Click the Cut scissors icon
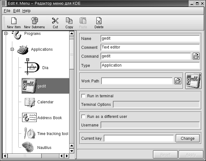Image resolution: width=206 pixels, height=161 pixels. [x=55, y=21]
